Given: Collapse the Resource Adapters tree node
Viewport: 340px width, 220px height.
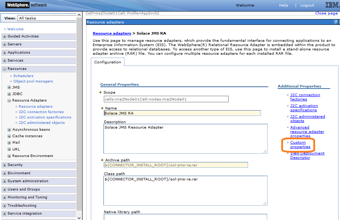Looking at the screenshot, I should click(x=9, y=100).
